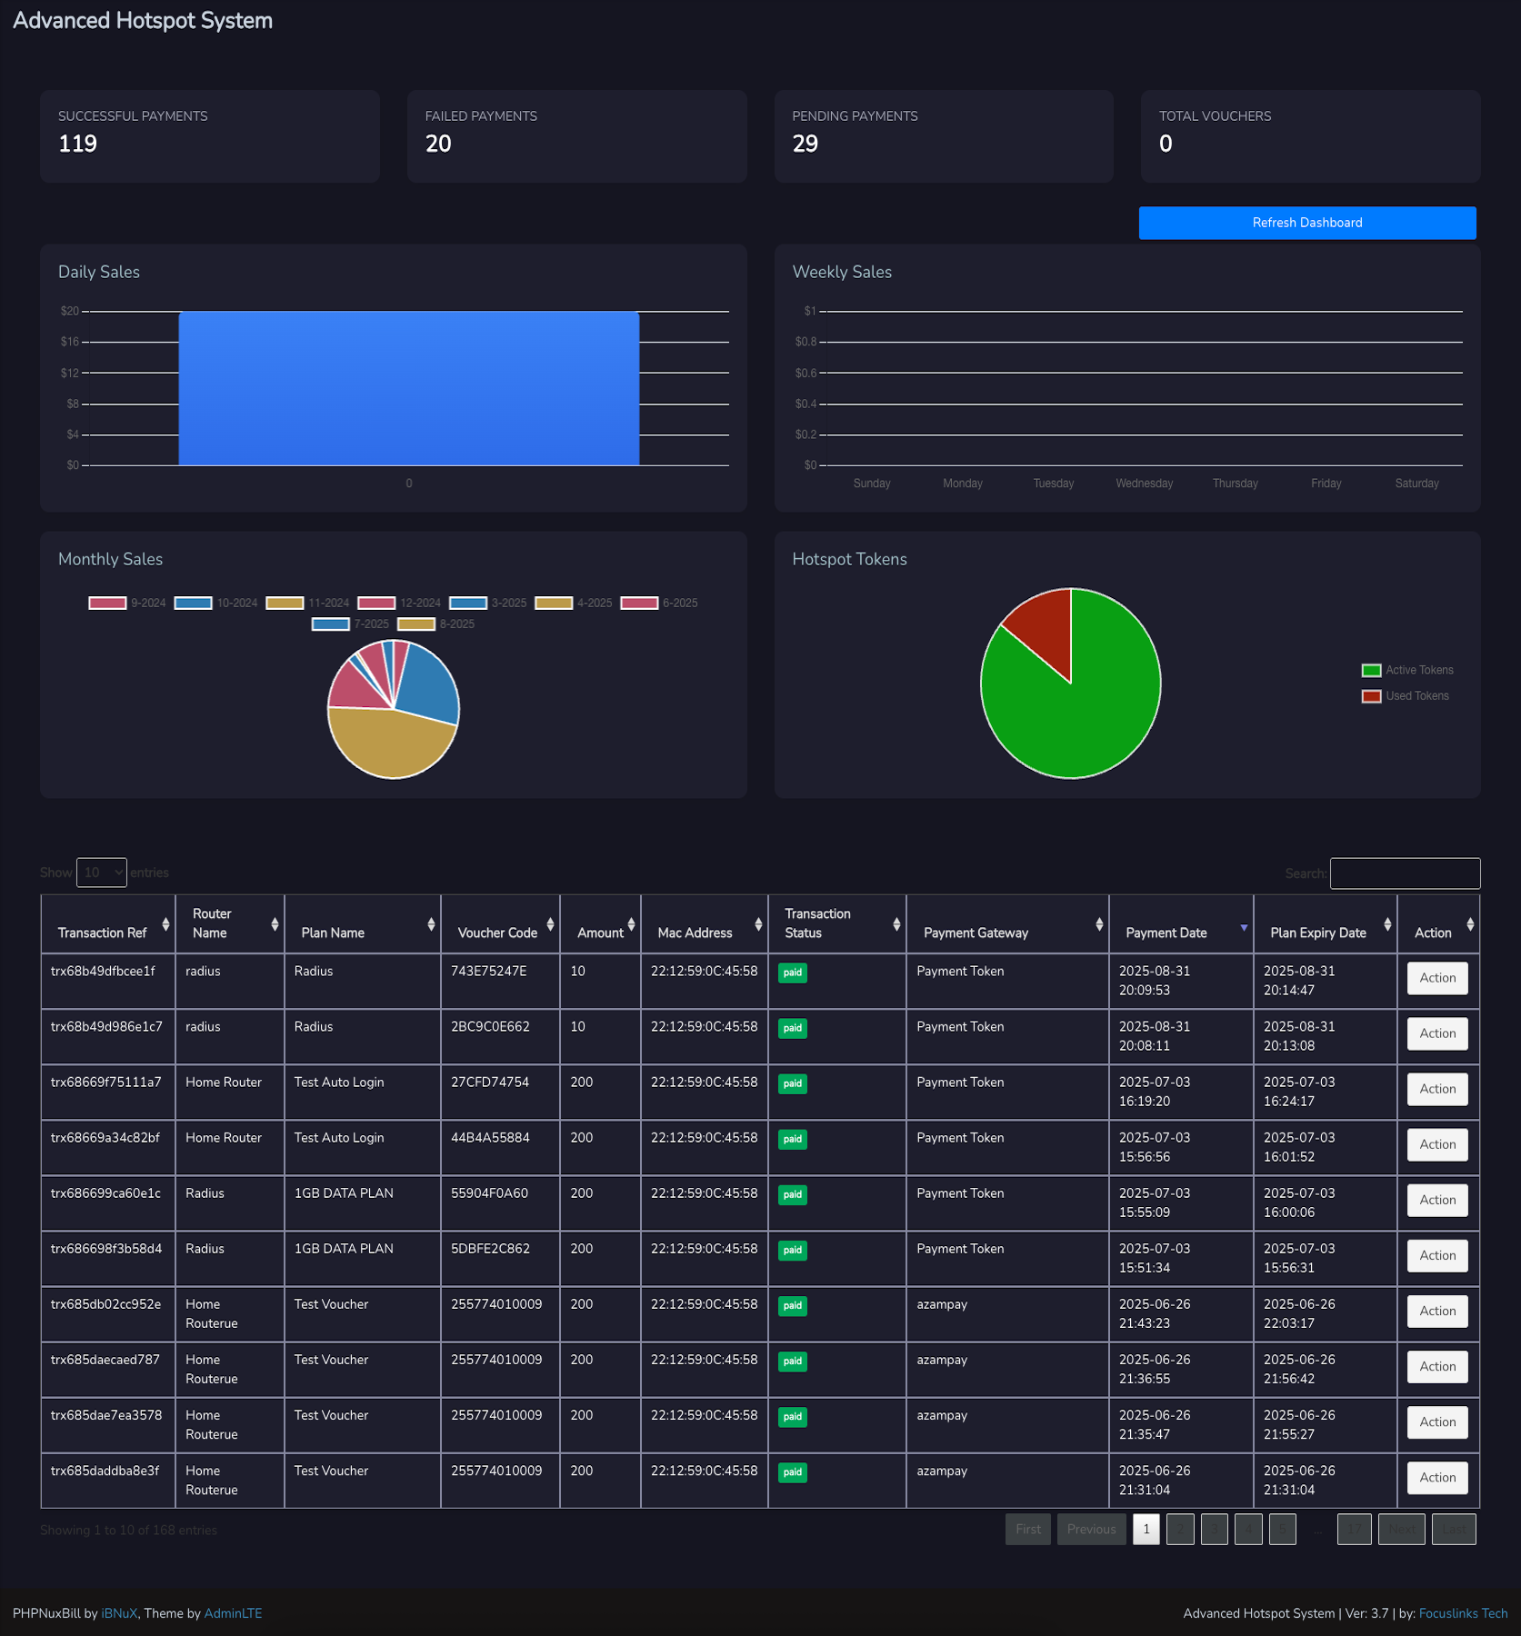This screenshot has width=1521, height=1636.
Task: Go to pagination page 5
Action: pos(1283,1529)
